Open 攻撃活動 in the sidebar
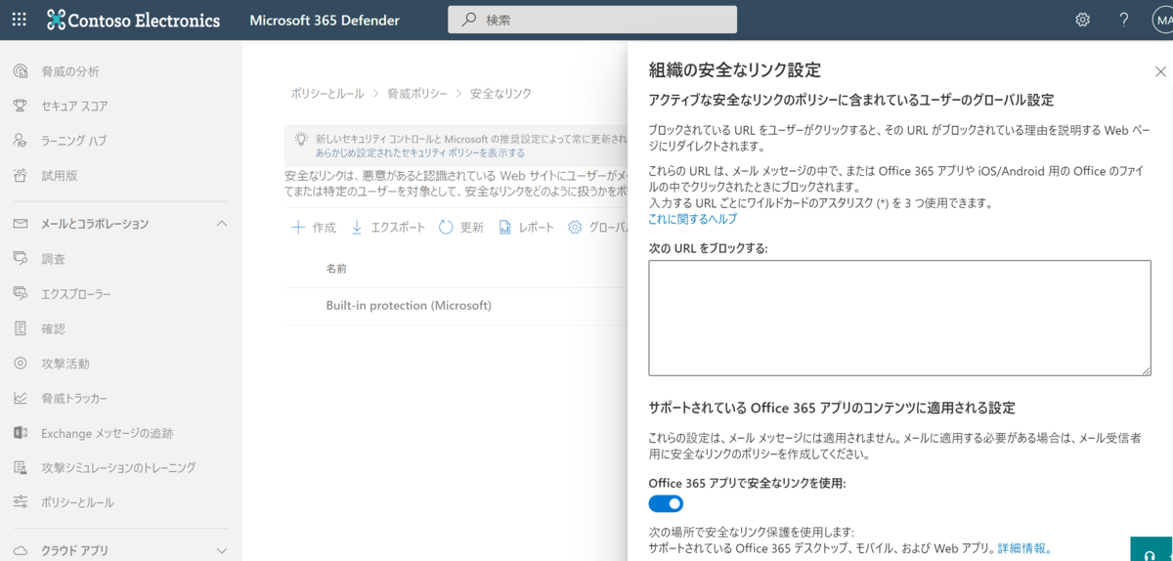 point(65,364)
